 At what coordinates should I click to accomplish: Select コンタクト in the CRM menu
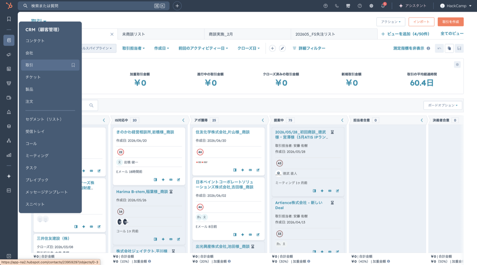tap(50, 41)
